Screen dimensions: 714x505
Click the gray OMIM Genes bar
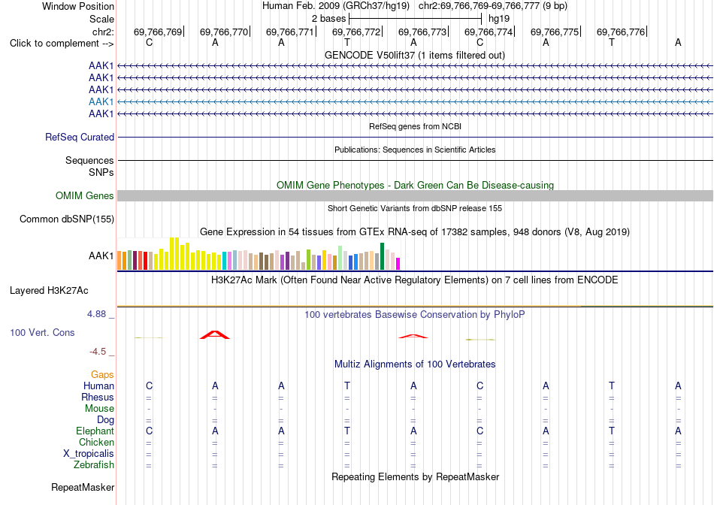[415, 196]
